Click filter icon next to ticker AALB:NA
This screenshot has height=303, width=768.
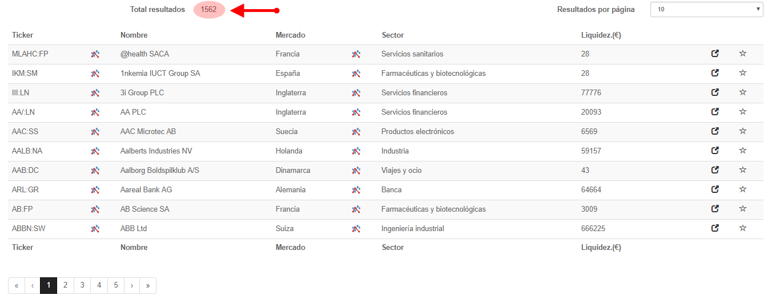pyautogui.click(x=95, y=151)
